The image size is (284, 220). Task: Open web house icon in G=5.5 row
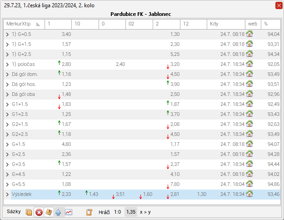coord(249,183)
